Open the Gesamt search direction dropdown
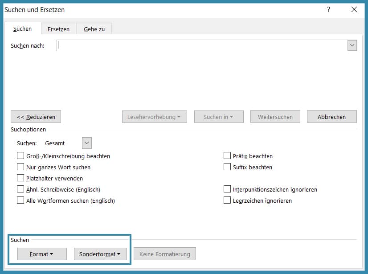368x274 pixels. tap(86, 143)
